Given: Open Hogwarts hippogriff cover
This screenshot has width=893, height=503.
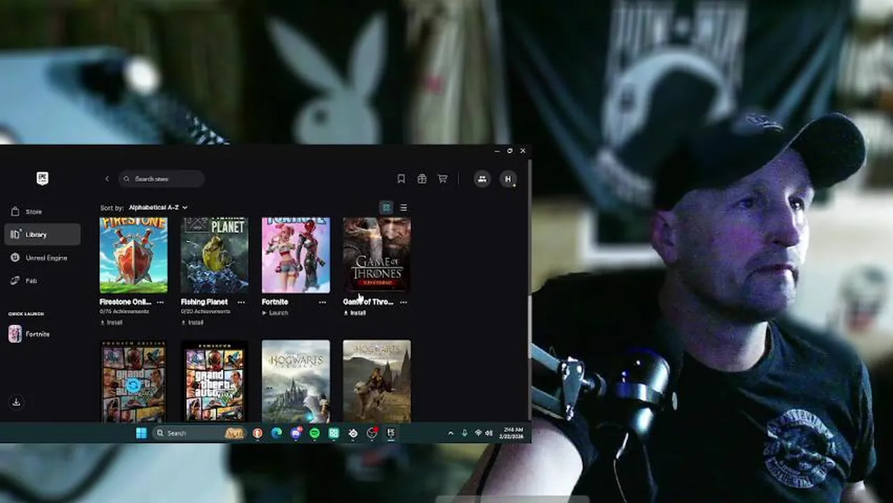Looking at the screenshot, I should pos(377,381).
